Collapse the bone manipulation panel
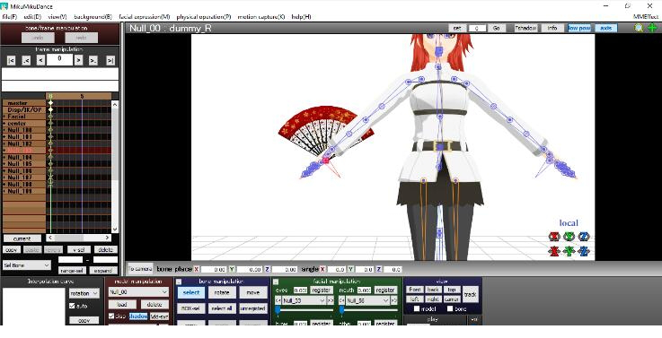The height and width of the screenshot is (338, 662). click(179, 282)
